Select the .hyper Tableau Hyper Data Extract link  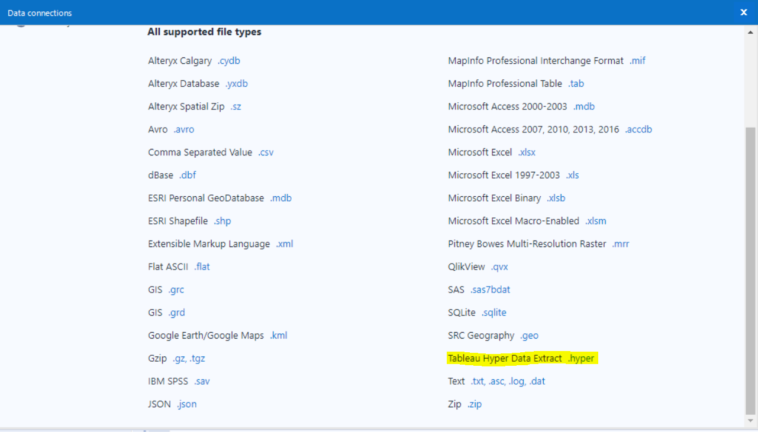tap(580, 359)
